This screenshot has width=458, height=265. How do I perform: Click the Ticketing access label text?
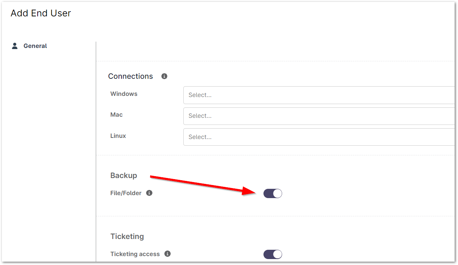click(135, 254)
